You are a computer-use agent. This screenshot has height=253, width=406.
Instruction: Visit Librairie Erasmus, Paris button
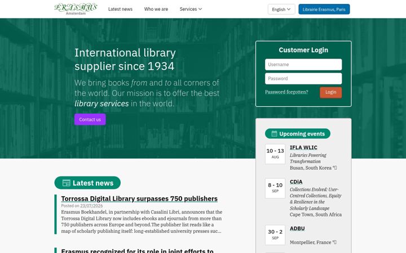(324, 10)
